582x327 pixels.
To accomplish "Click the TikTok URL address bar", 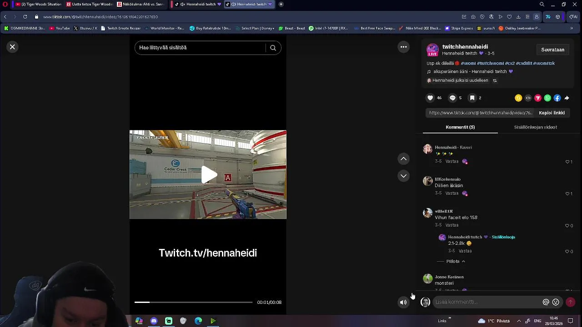I will [100, 17].
